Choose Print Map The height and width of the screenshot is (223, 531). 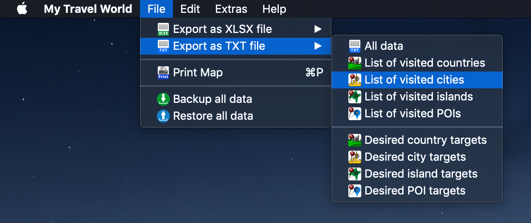pyautogui.click(x=235, y=73)
